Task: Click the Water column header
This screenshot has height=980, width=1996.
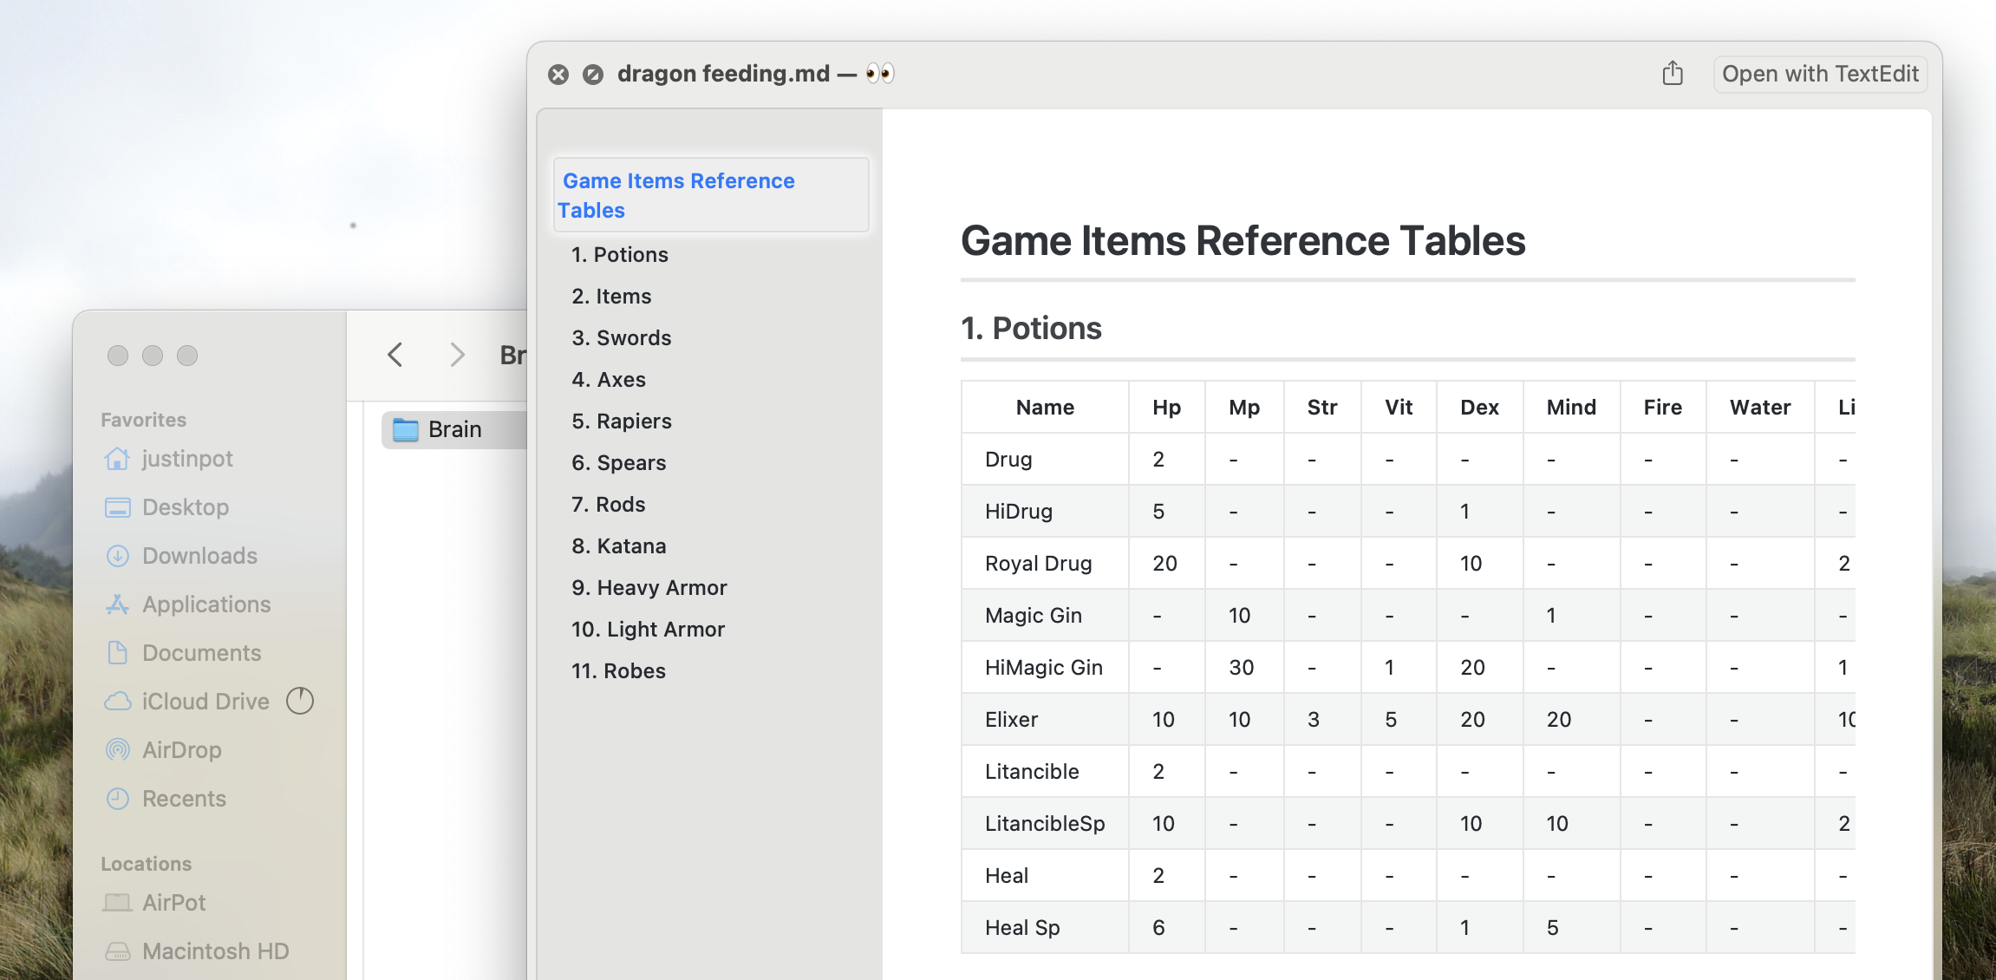Action: (1760, 407)
